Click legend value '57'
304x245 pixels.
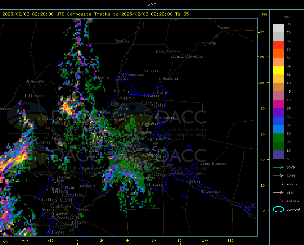point(288,58)
